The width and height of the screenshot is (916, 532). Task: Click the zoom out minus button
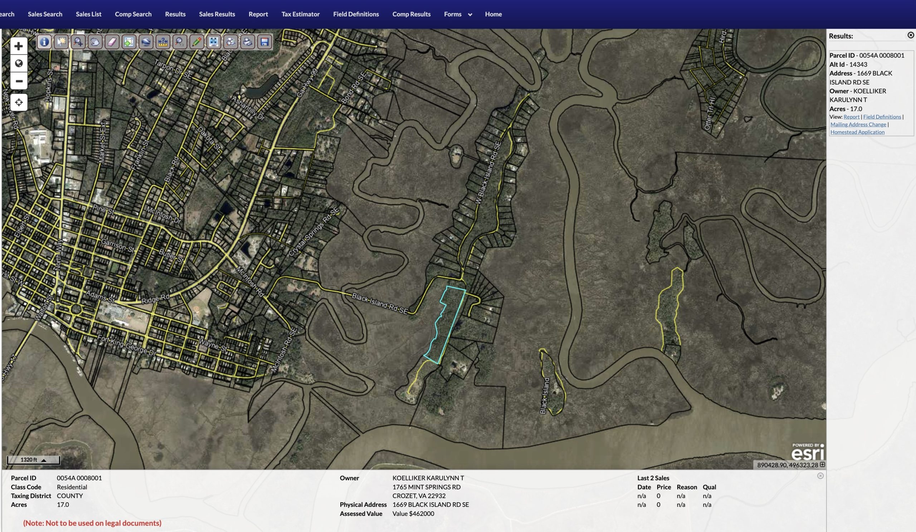tap(19, 81)
